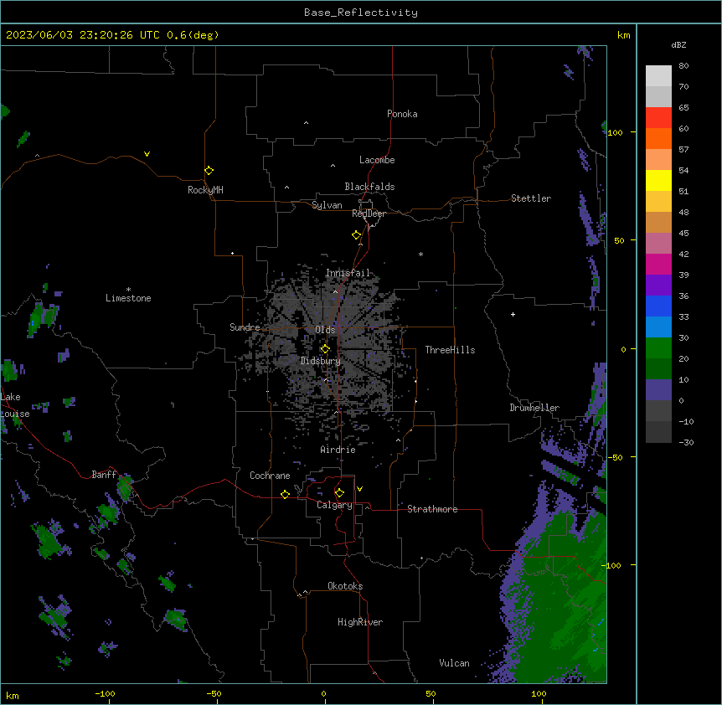Click the Drumheller label
This screenshot has height=705, width=722.
[534, 408]
